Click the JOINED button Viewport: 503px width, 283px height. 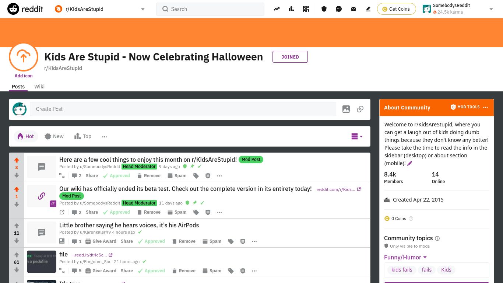pos(290,57)
